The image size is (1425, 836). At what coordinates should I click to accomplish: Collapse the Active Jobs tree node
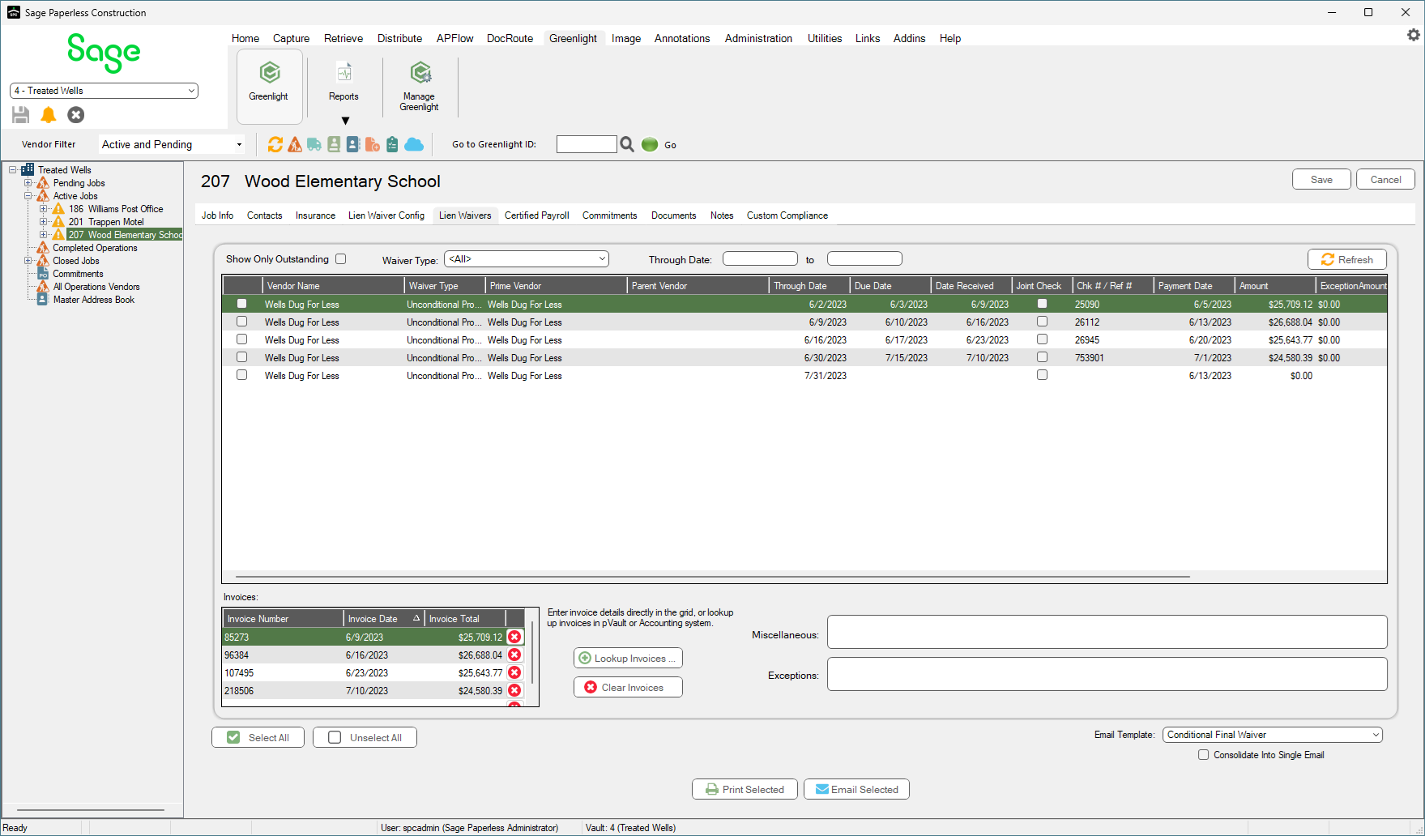[x=28, y=196]
